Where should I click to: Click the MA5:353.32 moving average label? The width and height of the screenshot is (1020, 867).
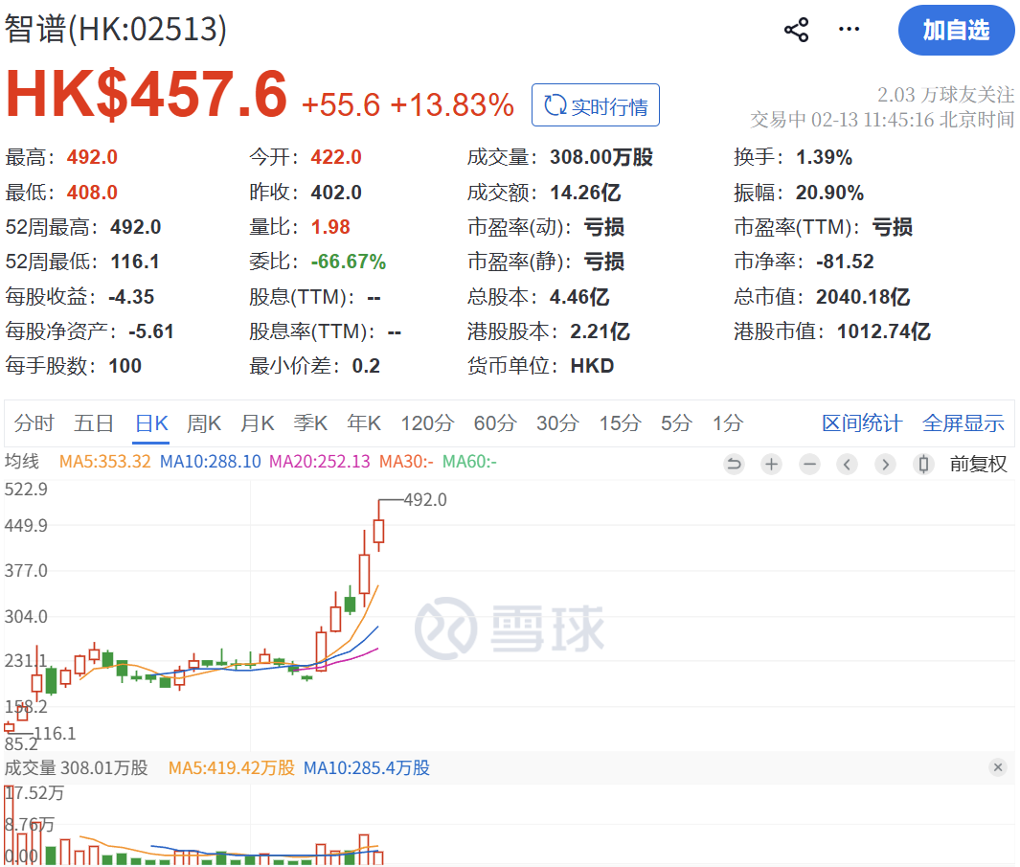click(104, 462)
